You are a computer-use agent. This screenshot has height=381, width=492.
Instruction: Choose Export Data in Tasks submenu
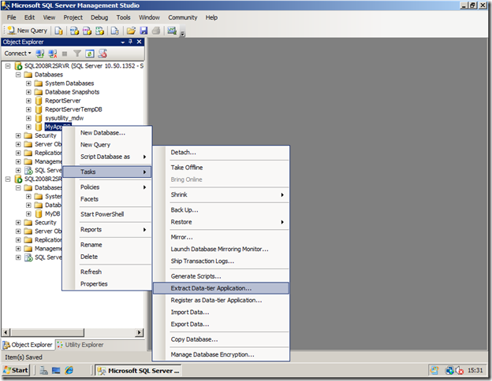click(221, 324)
